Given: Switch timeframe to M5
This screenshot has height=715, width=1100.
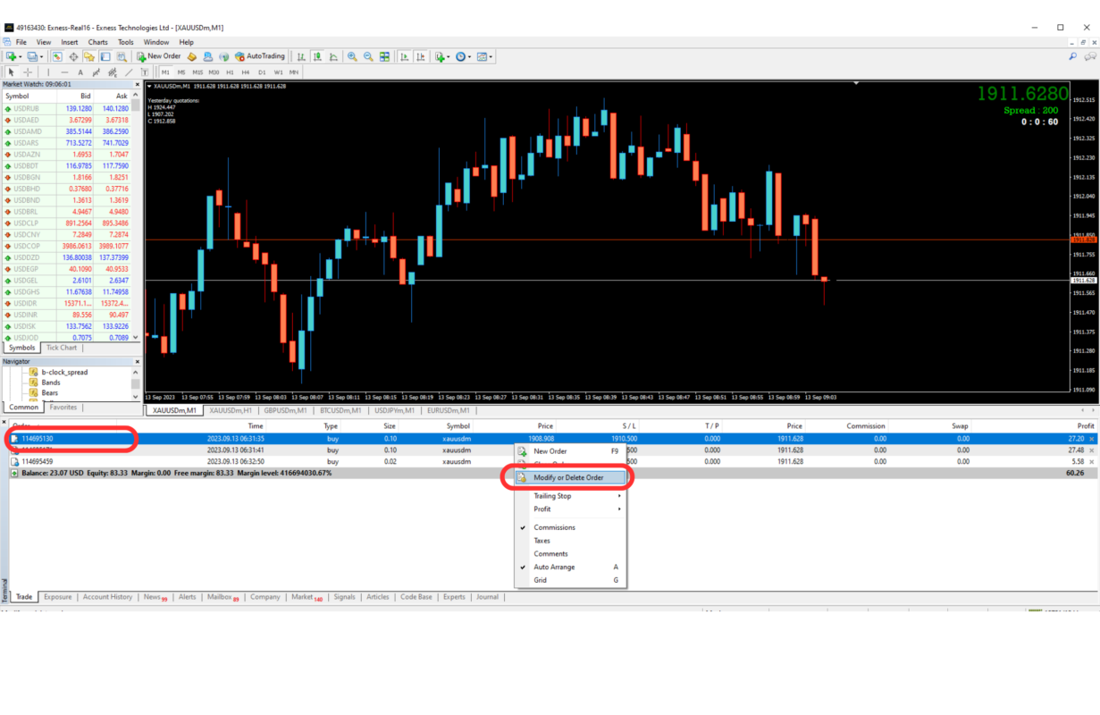Looking at the screenshot, I should [x=181, y=72].
